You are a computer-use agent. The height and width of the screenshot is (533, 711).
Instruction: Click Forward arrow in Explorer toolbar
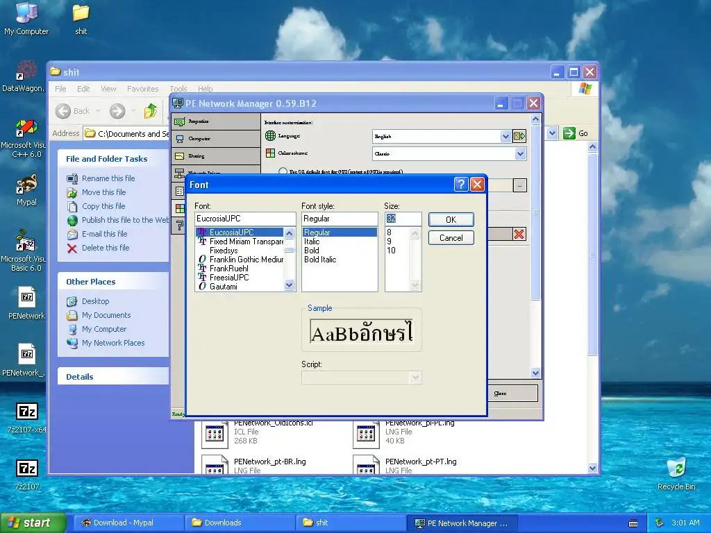tap(117, 111)
